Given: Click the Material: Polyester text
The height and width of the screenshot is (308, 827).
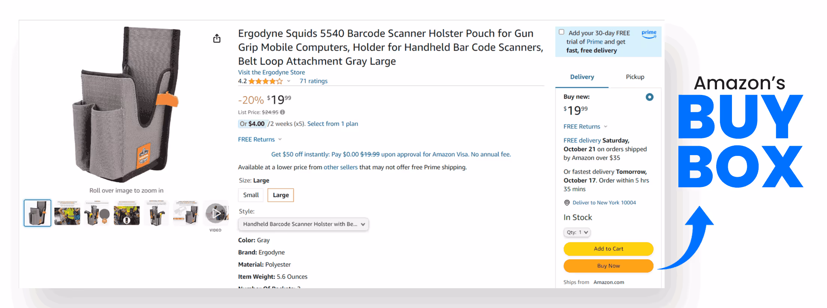Looking at the screenshot, I should coord(264,265).
